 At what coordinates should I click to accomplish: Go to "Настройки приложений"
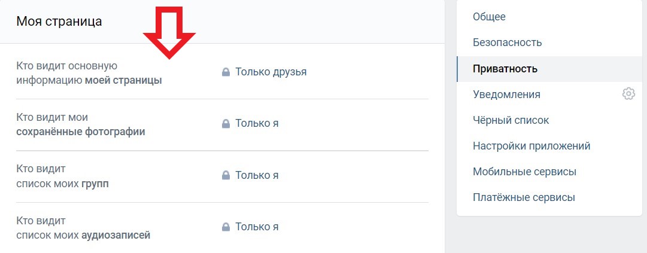(531, 146)
